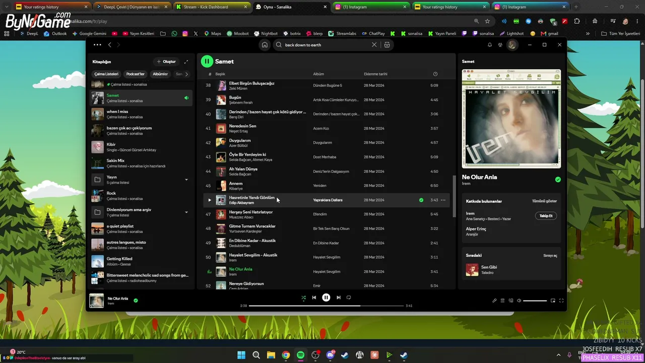The image size is (645, 363).
Task: Go back in Spotify navigation
Action: 110,45
